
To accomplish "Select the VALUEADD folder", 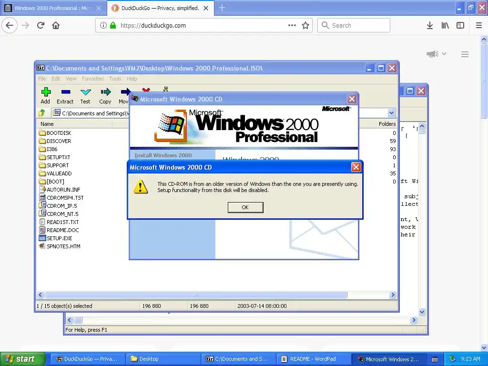I will coord(55,173).
